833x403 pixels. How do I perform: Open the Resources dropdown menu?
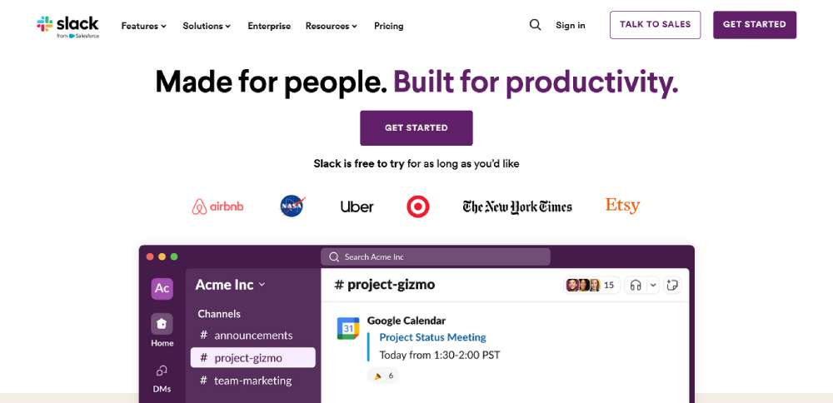pyautogui.click(x=331, y=26)
